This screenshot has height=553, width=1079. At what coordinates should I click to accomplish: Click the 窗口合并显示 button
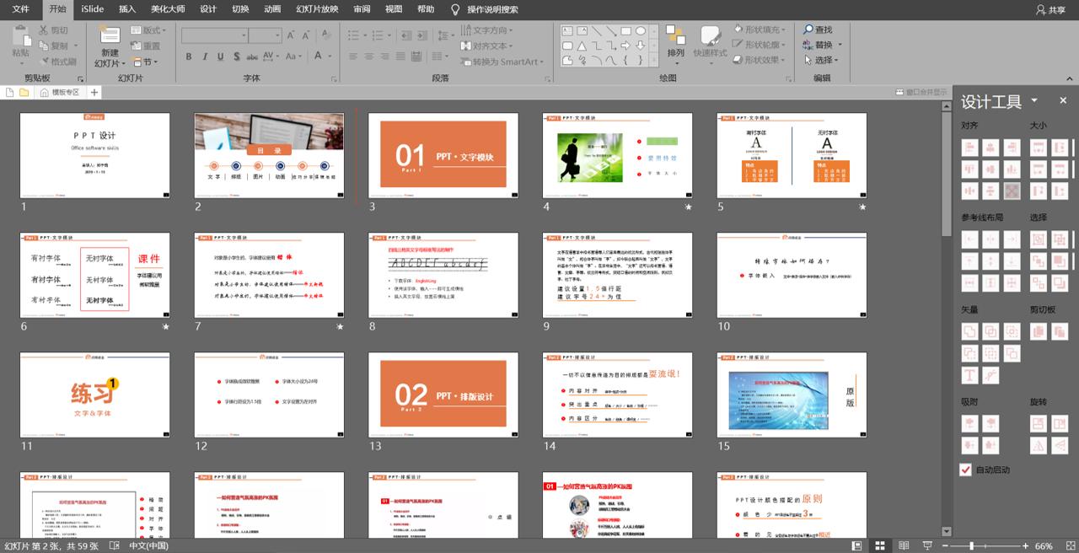coord(921,92)
